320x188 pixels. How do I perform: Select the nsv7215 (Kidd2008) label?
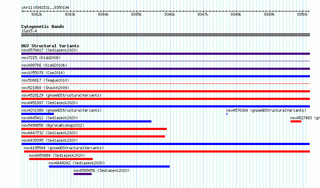coord(41,58)
